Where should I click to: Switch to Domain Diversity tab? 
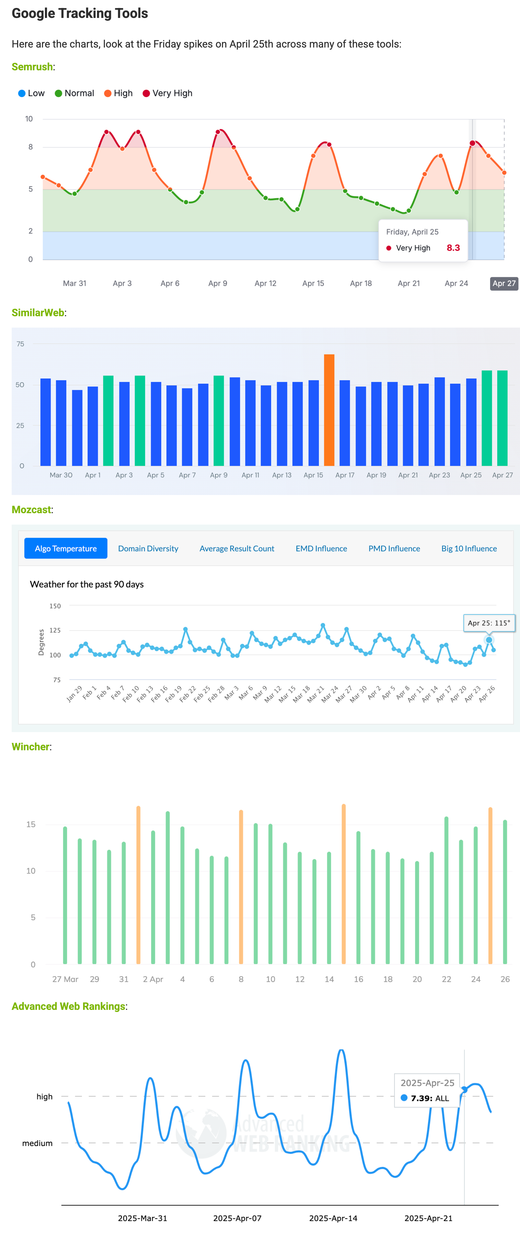click(x=148, y=548)
